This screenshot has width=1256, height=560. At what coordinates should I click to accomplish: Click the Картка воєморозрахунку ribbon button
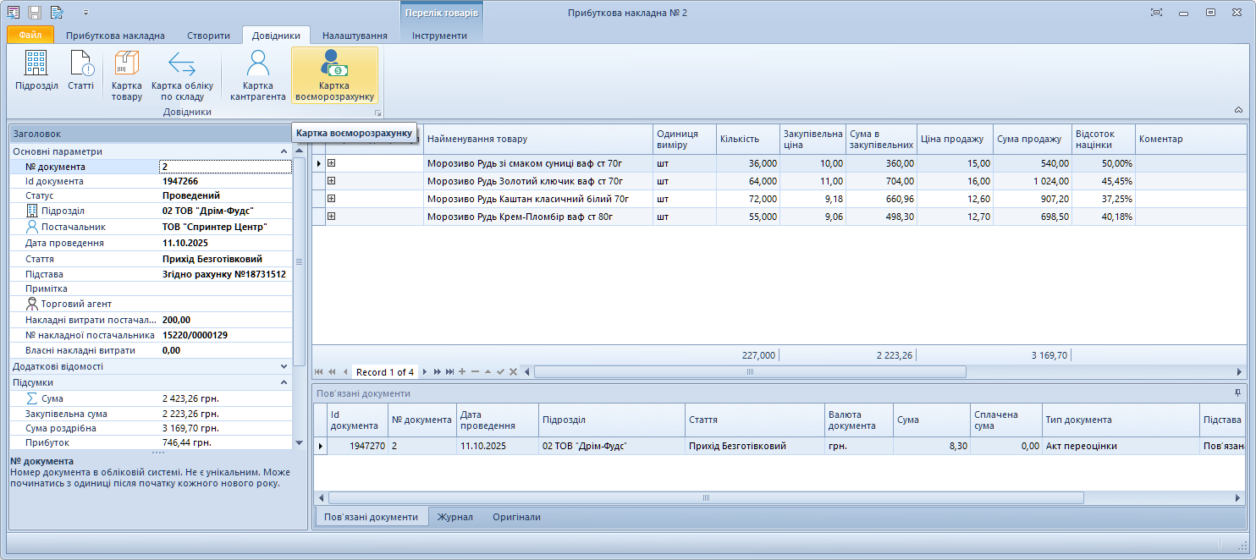click(334, 74)
